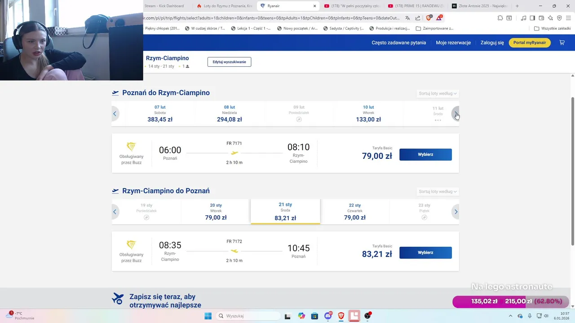The width and height of the screenshot is (575, 323).
Task: Open the Wszystkie zakładki folder
Action: pos(553,28)
